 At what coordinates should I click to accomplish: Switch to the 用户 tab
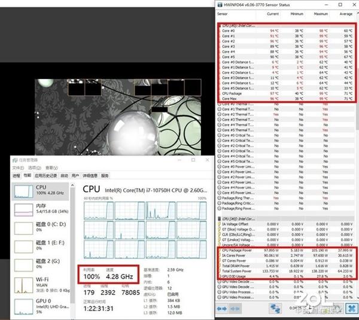tap(75, 176)
